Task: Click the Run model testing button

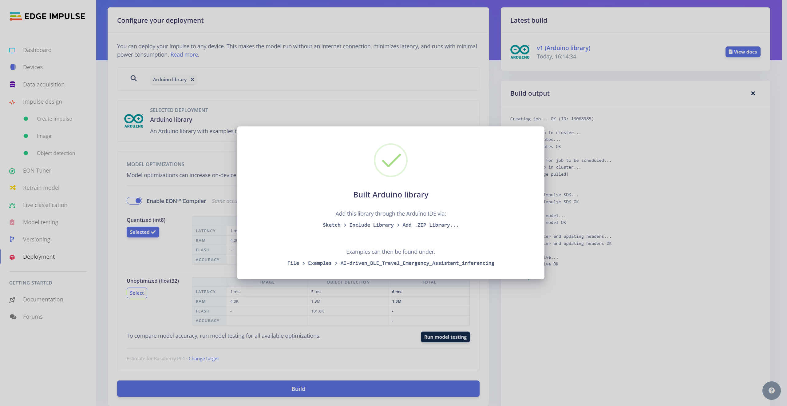Action: pyautogui.click(x=445, y=336)
